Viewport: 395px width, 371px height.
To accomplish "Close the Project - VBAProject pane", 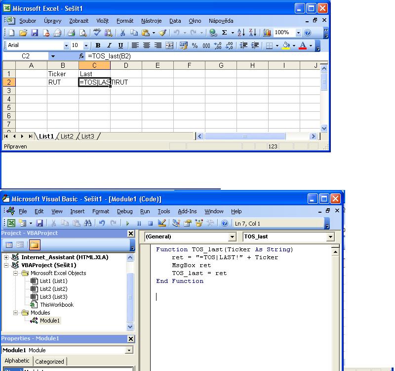I will [131, 233].
